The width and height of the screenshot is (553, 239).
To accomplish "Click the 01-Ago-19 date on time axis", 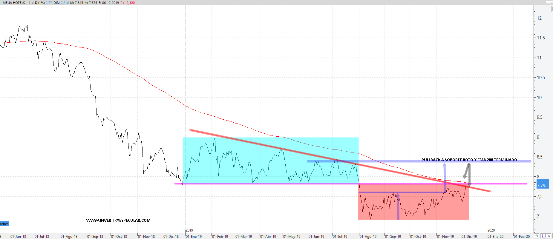I will 368,236.
